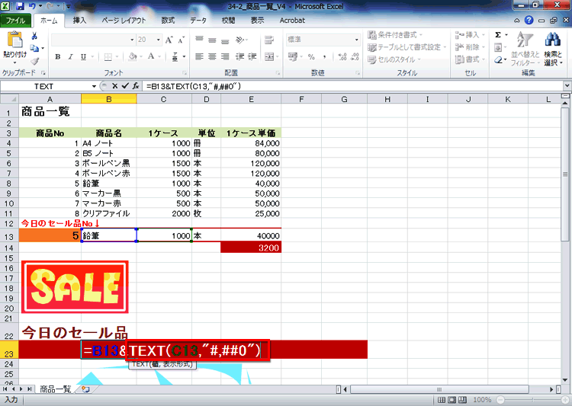Switch to the ページレイアウト tab
Viewport: 572px width, 406px height.
click(x=124, y=21)
